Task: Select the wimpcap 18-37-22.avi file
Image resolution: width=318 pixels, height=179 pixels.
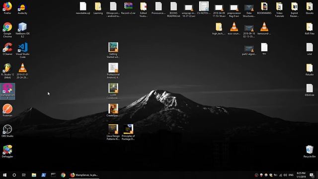Action: pos(189,11)
